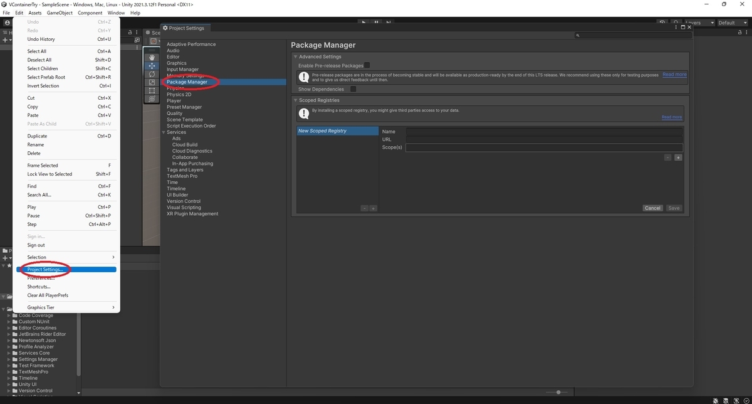Image resolution: width=752 pixels, height=404 pixels.
Task: Click the registry Name input field
Action: coord(544,131)
